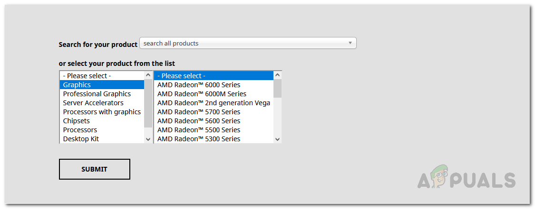Click down arrow of category list scrollbar
Image resolution: width=535 pixels, height=209 pixels.
(x=148, y=139)
